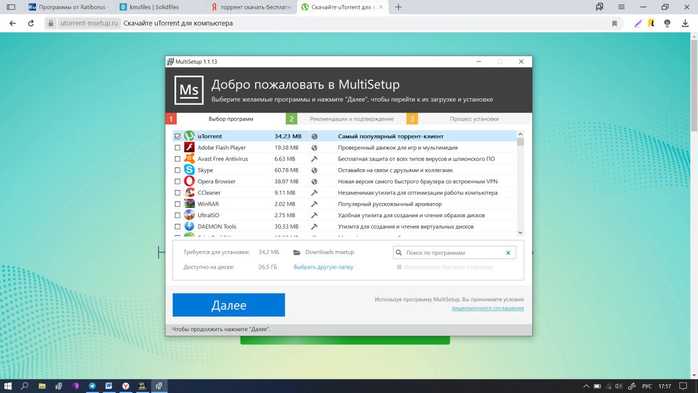Check the WinRAR checkbox
The width and height of the screenshot is (698, 393).
[177, 204]
